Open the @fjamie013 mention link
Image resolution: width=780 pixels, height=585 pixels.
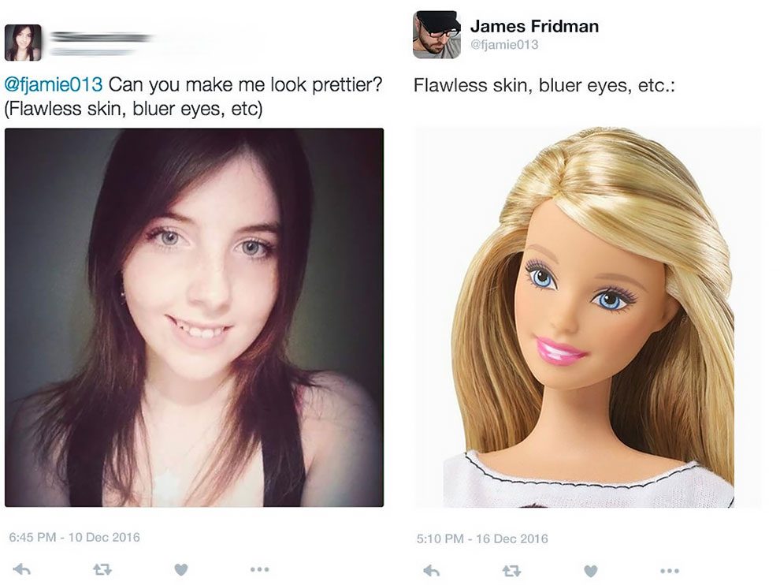54,84
